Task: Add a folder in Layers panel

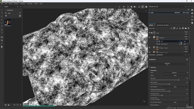Action: tap(186, 28)
